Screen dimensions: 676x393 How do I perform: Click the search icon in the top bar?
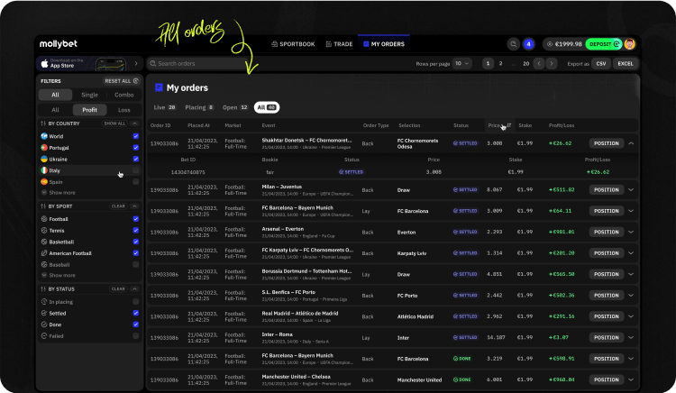coord(513,43)
